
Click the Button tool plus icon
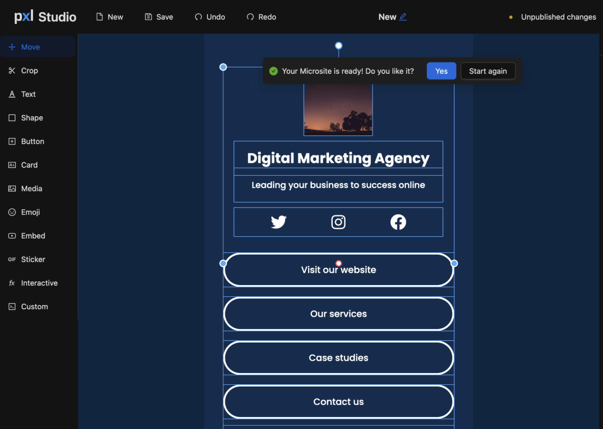(x=12, y=142)
